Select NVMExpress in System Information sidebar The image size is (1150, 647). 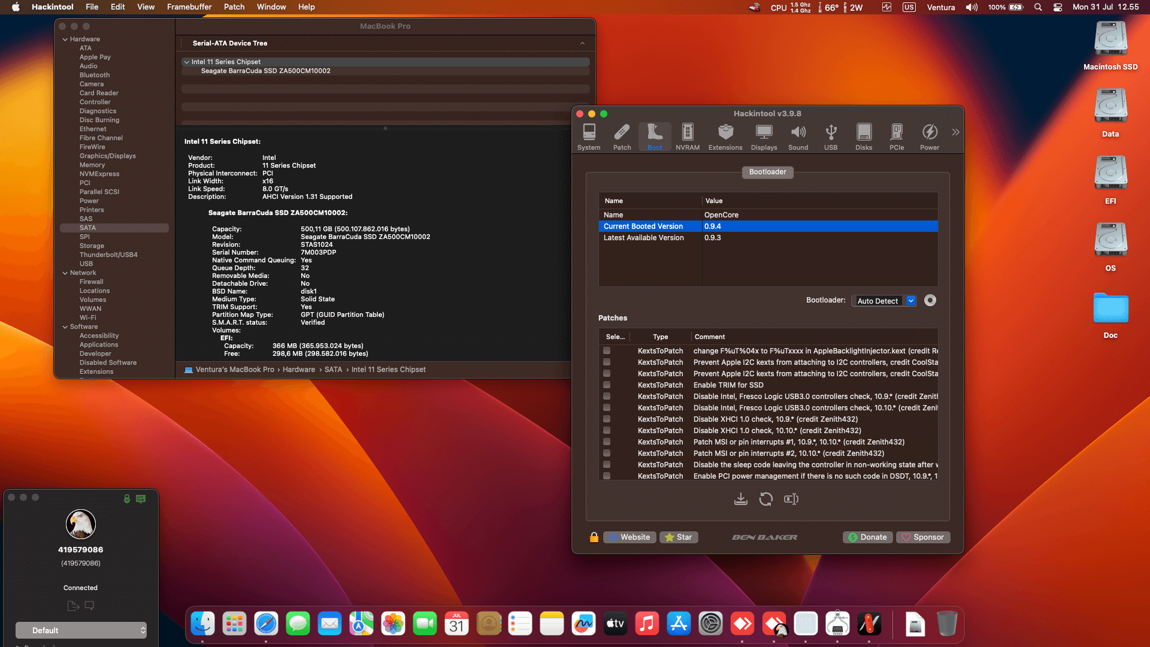click(99, 174)
